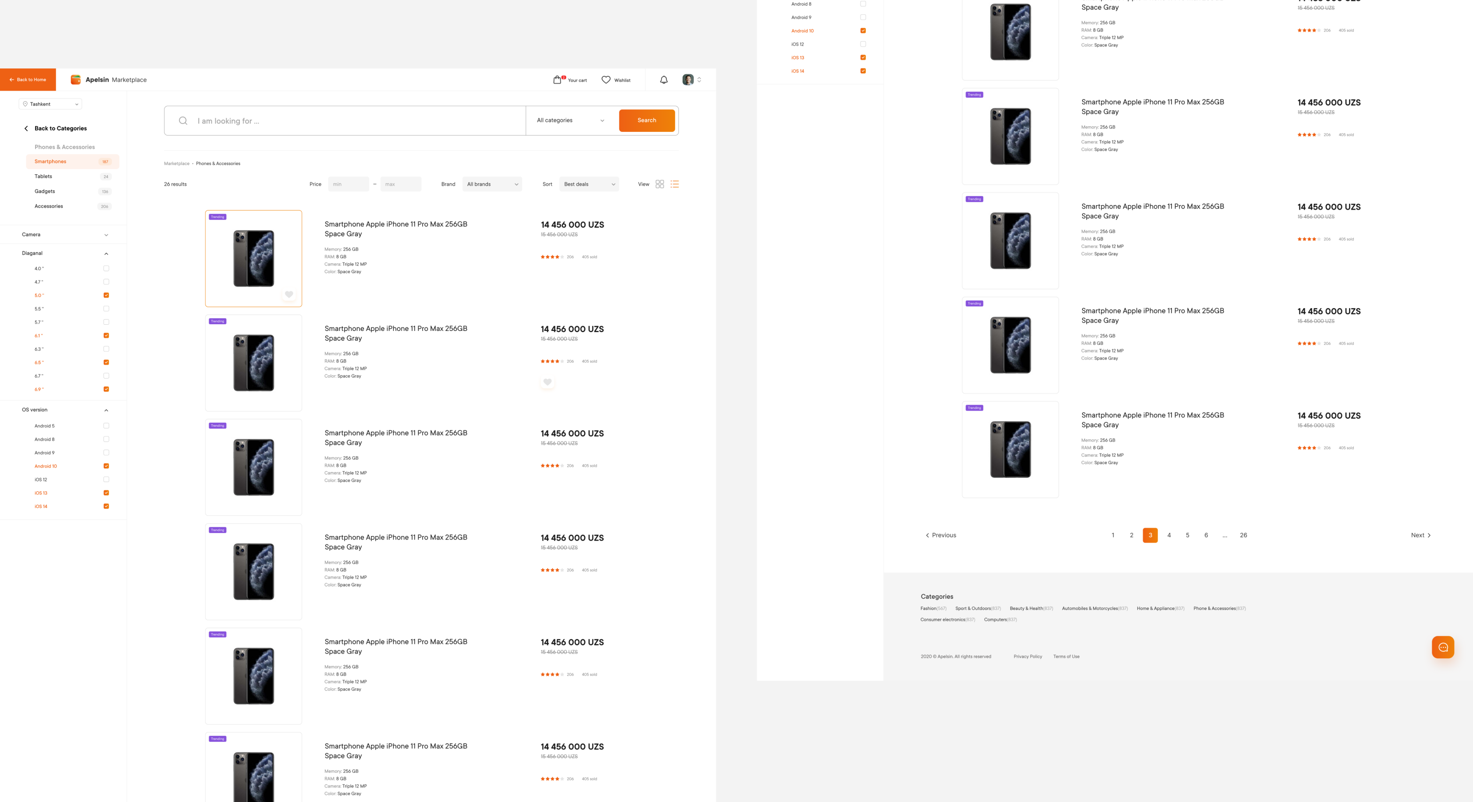This screenshot has width=1473, height=802.
Task: Click heart under second product's rating
Action: (547, 382)
